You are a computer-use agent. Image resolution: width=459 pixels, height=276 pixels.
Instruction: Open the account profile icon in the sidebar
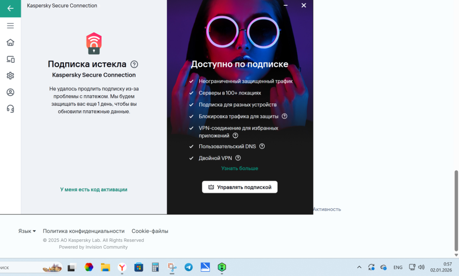click(10, 92)
